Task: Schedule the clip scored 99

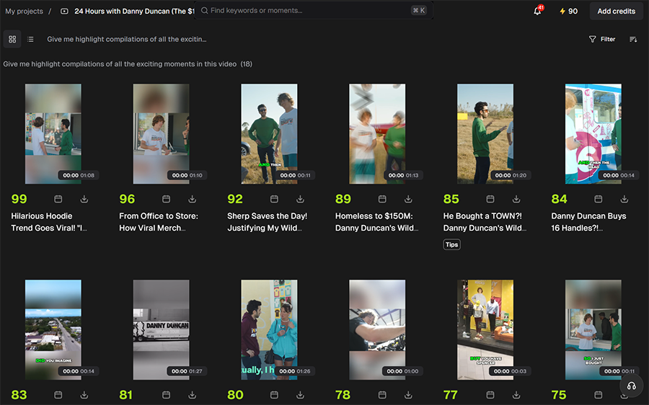Action: (58, 199)
